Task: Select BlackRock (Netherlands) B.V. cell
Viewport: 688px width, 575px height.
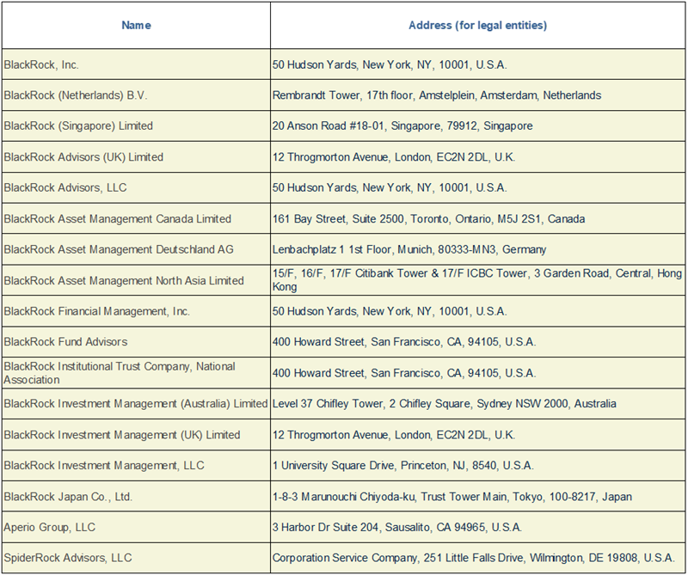Action: point(136,95)
